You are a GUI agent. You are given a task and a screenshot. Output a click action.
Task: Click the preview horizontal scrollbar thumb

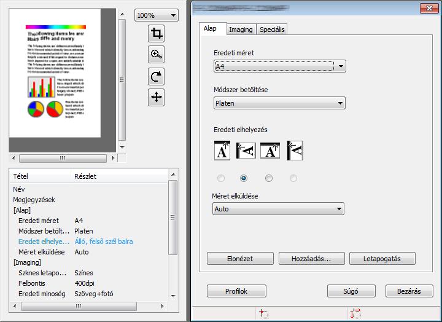pos(63,159)
